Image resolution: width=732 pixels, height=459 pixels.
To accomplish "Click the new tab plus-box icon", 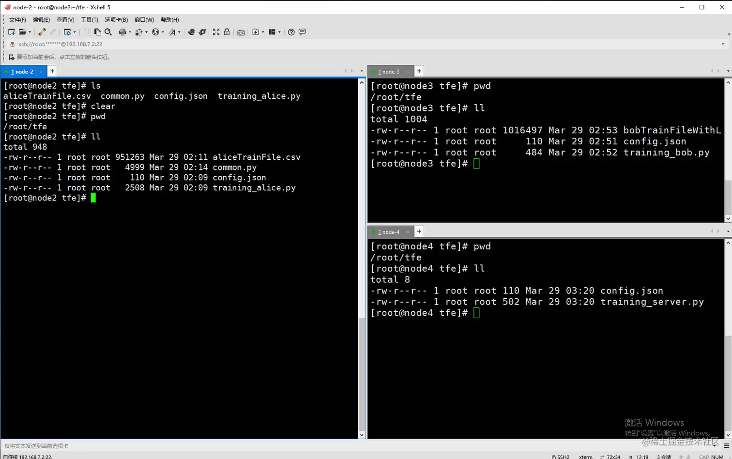I will coord(256,32).
